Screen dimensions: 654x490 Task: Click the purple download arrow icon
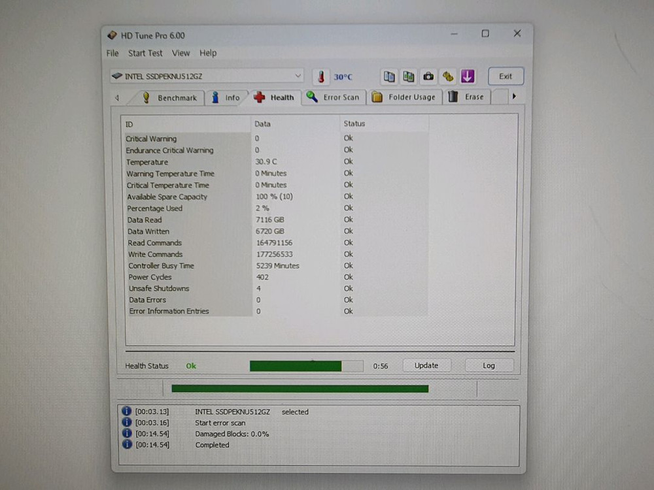(468, 76)
